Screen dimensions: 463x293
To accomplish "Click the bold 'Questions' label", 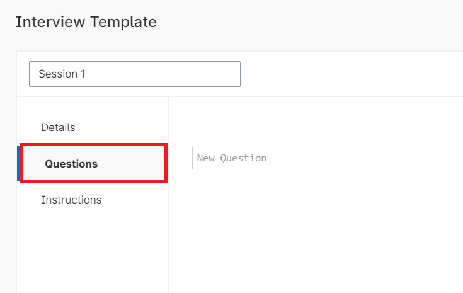I will click(71, 164).
